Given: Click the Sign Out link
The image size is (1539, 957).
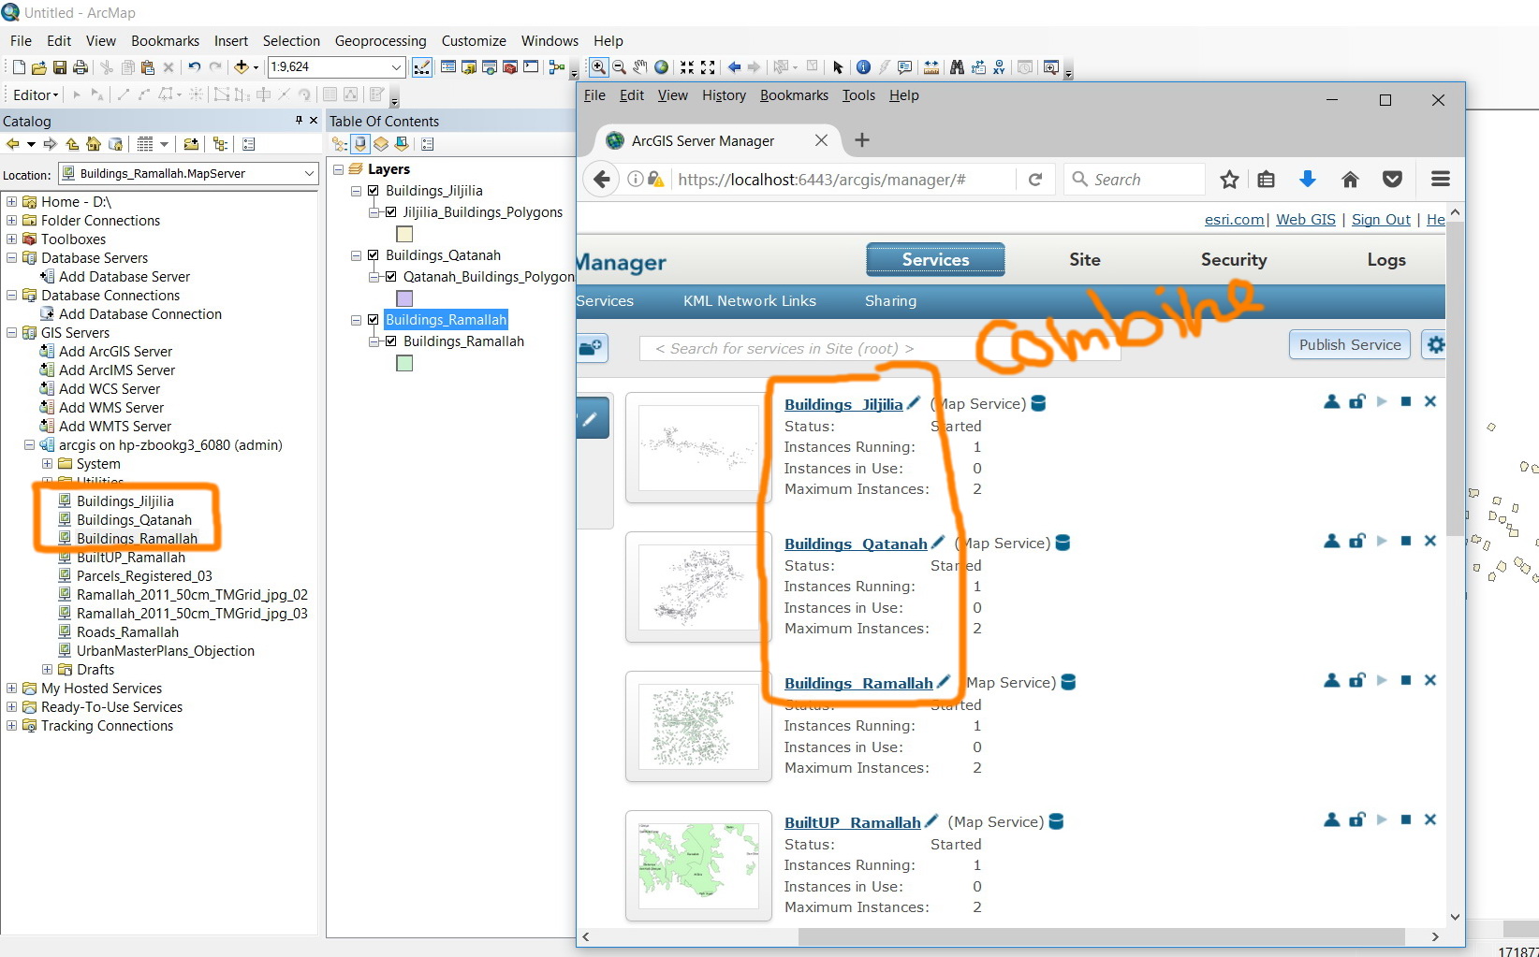Looking at the screenshot, I should [1381, 219].
